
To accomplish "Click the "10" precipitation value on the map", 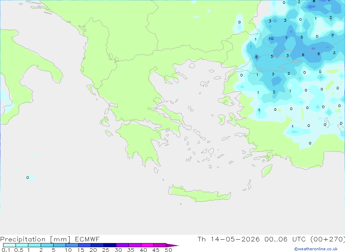I will click(x=271, y=39).
